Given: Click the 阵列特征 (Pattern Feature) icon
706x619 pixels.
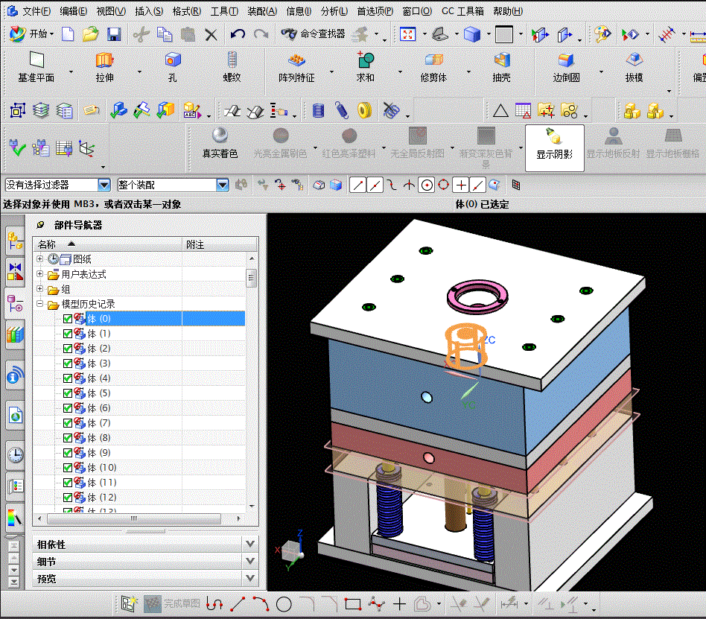Looking at the screenshot, I should pyautogui.click(x=296, y=61).
